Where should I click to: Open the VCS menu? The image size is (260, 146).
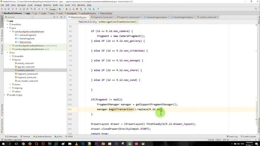click(x=74, y=5)
